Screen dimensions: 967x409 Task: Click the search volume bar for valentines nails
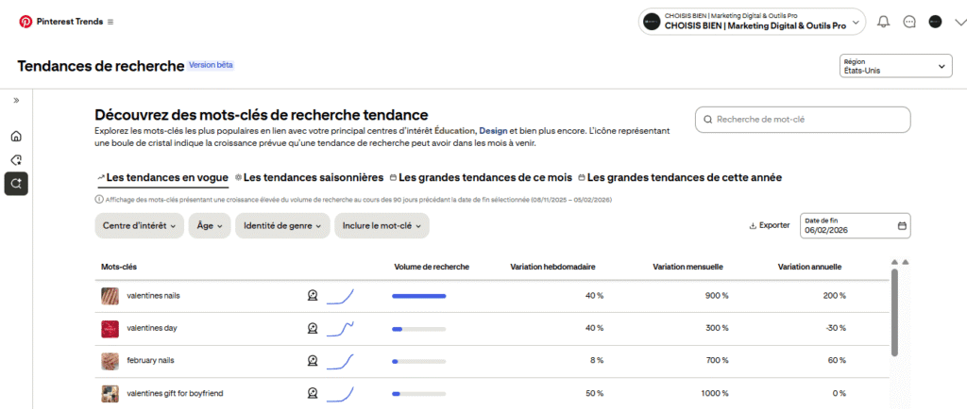[x=418, y=296]
